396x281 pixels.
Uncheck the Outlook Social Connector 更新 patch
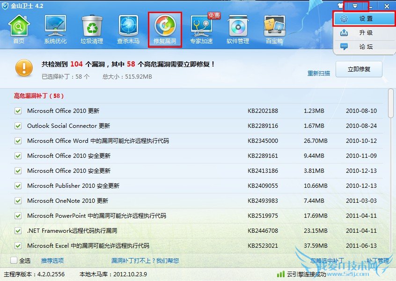click(x=18, y=126)
